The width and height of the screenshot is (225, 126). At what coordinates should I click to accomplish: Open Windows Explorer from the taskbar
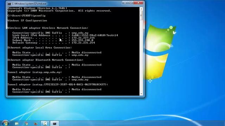(17, 124)
